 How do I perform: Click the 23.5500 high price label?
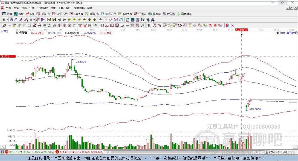(81, 62)
